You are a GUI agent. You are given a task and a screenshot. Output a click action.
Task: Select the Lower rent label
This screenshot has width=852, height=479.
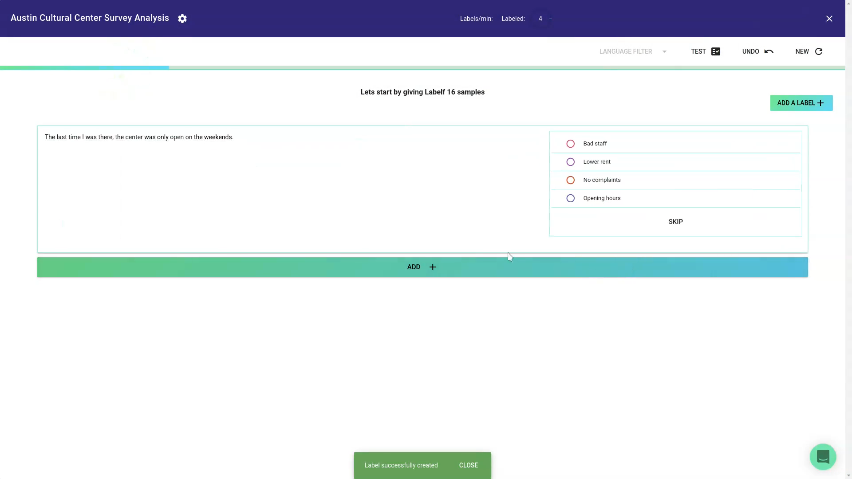point(571,162)
